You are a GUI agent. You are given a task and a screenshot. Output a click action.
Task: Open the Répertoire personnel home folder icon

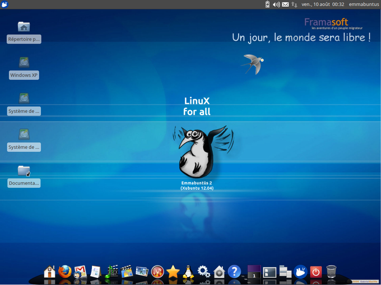pyautogui.click(x=24, y=33)
